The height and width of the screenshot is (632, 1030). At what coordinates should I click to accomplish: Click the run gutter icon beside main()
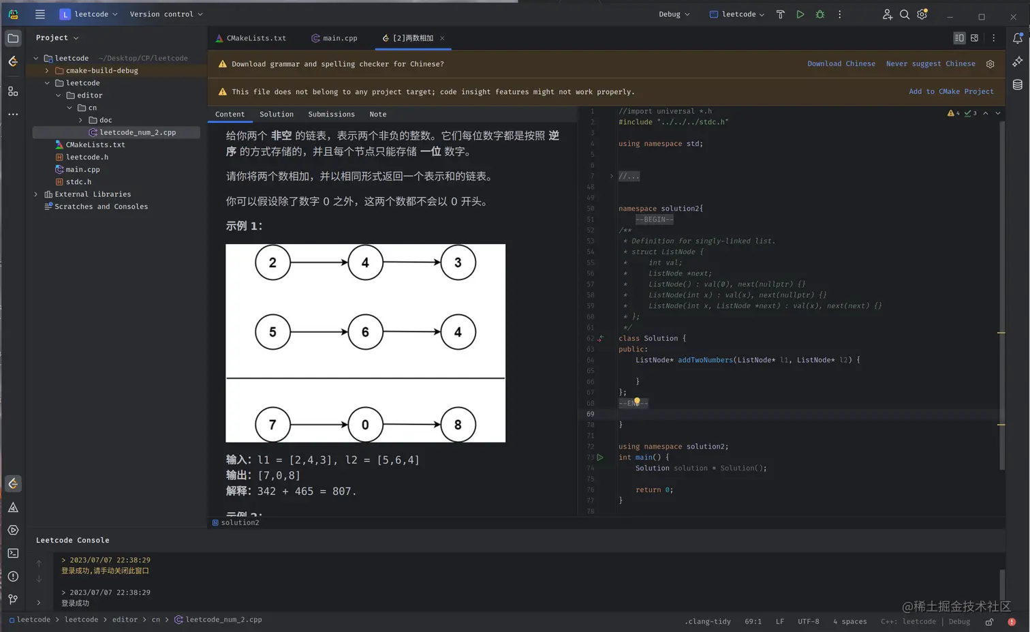pos(600,457)
